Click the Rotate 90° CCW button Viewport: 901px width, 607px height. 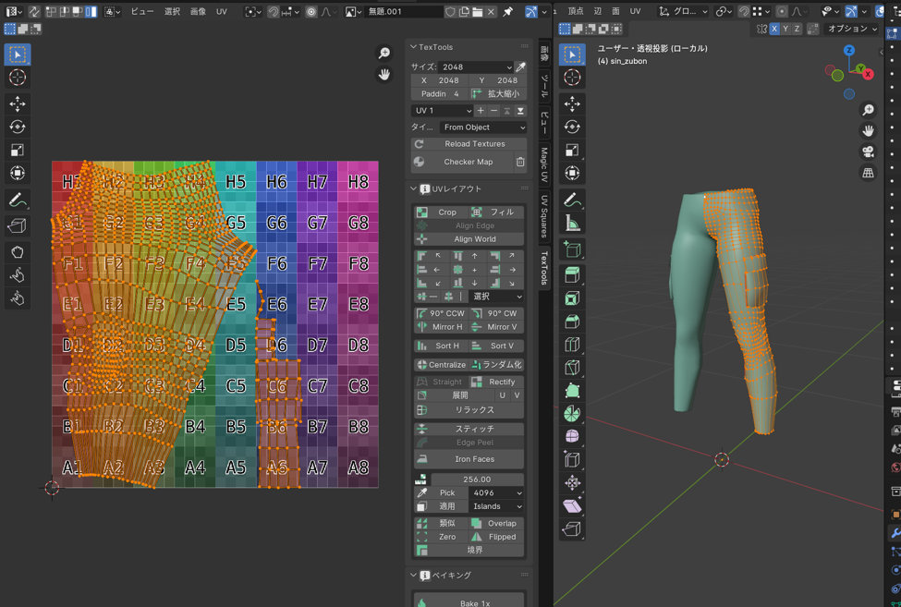click(442, 313)
